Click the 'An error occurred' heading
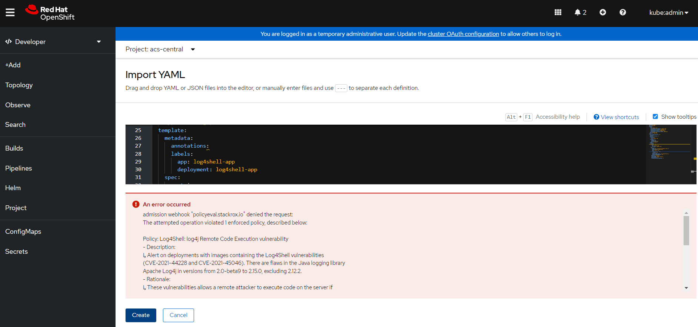The width and height of the screenshot is (698, 327). click(x=167, y=205)
